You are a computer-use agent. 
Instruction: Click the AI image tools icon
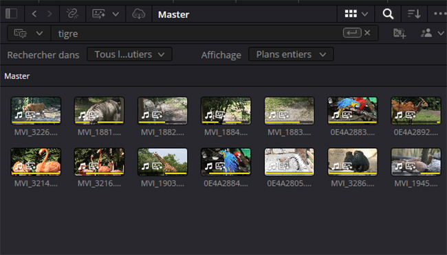click(x=98, y=14)
